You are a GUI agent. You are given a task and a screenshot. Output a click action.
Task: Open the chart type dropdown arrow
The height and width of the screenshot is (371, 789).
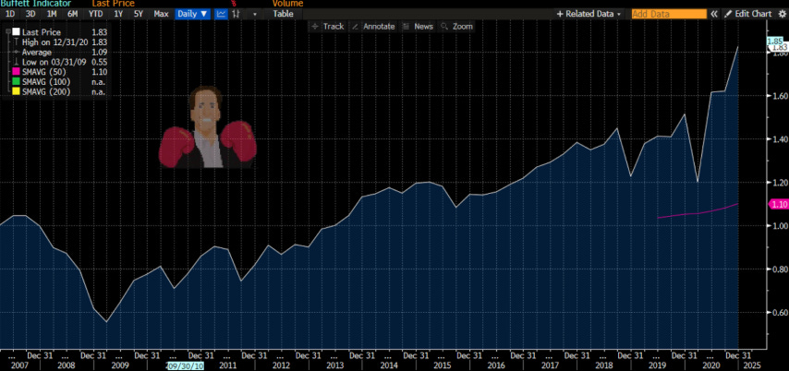[255, 14]
